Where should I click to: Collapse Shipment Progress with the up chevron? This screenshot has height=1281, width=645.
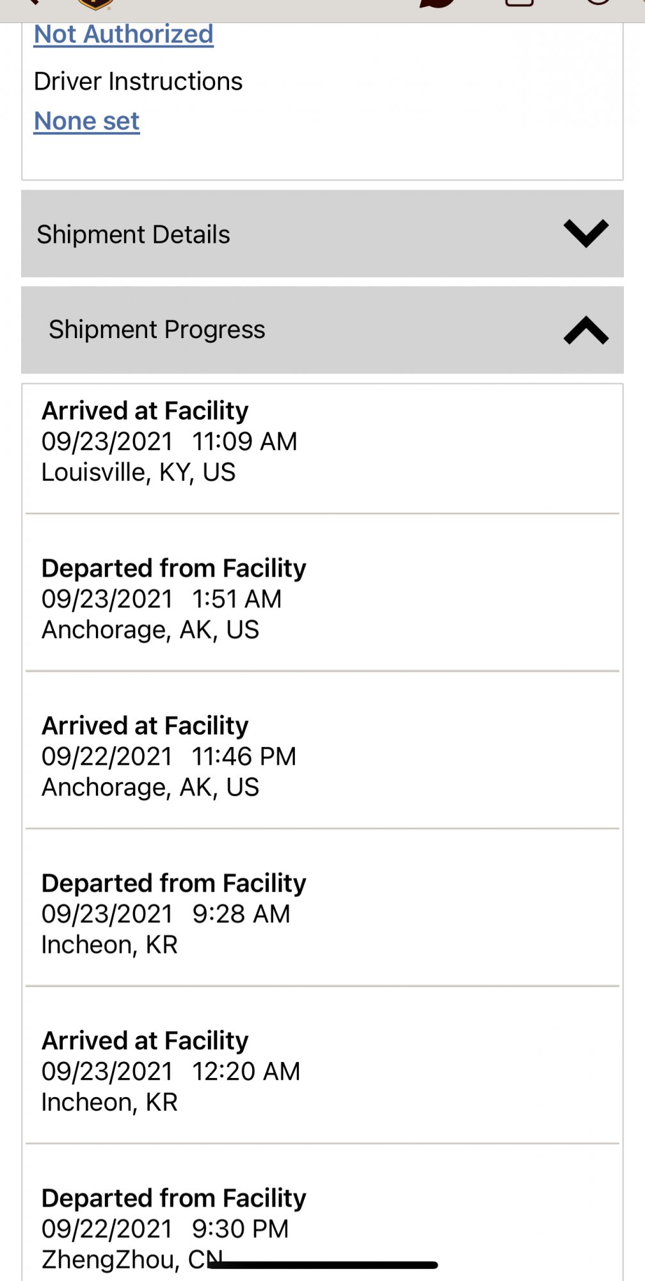click(x=585, y=330)
